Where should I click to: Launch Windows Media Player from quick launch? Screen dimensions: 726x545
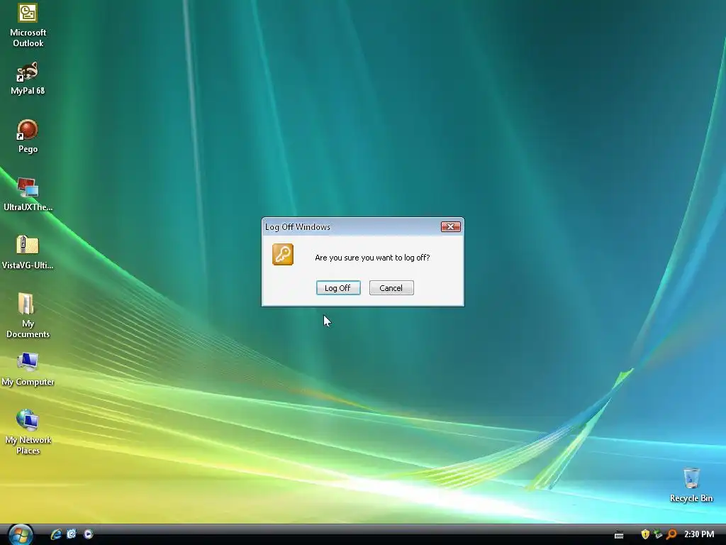pyautogui.click(x=88, y=534)
